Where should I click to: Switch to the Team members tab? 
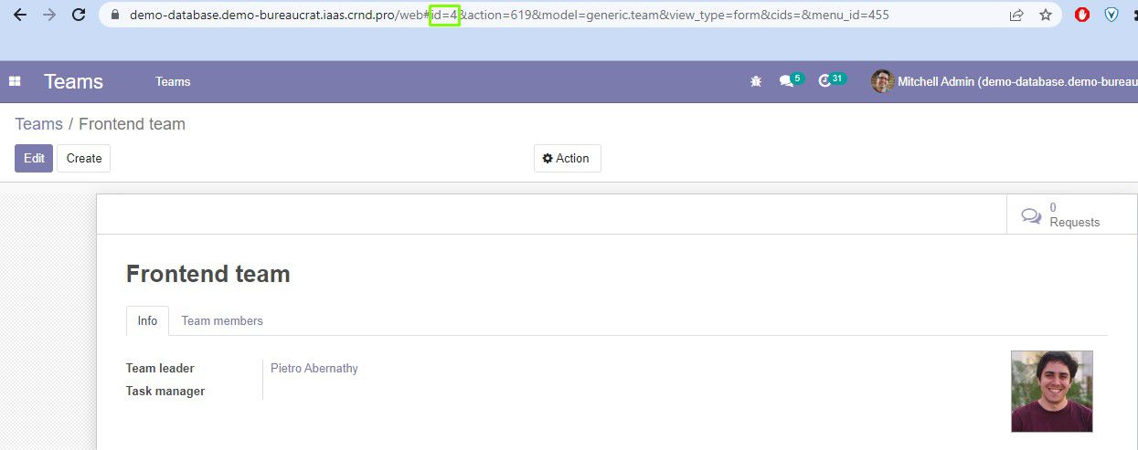pyautogui.click(x=222, y=320)
